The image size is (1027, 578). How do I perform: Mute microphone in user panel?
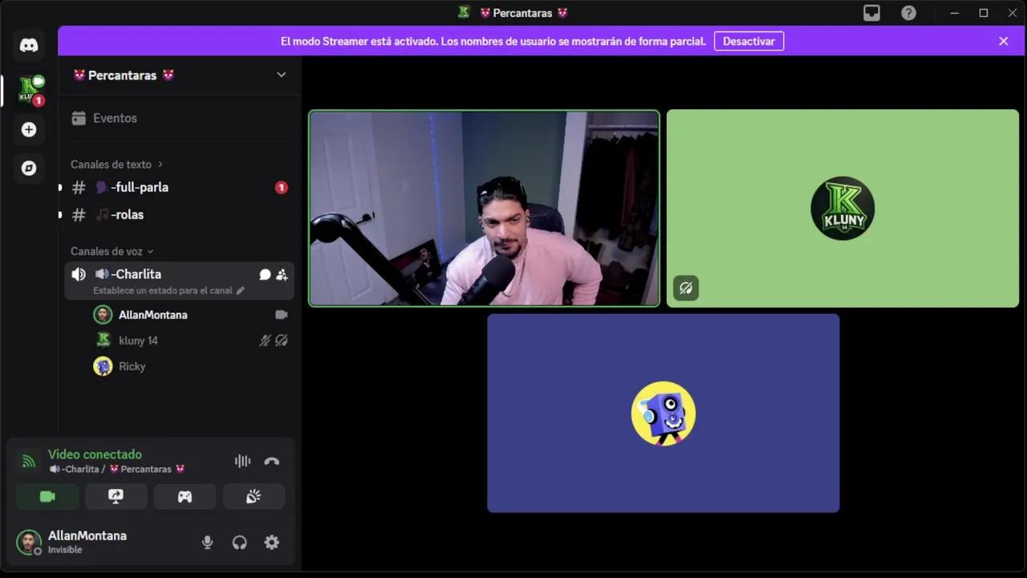click(207, 543)
